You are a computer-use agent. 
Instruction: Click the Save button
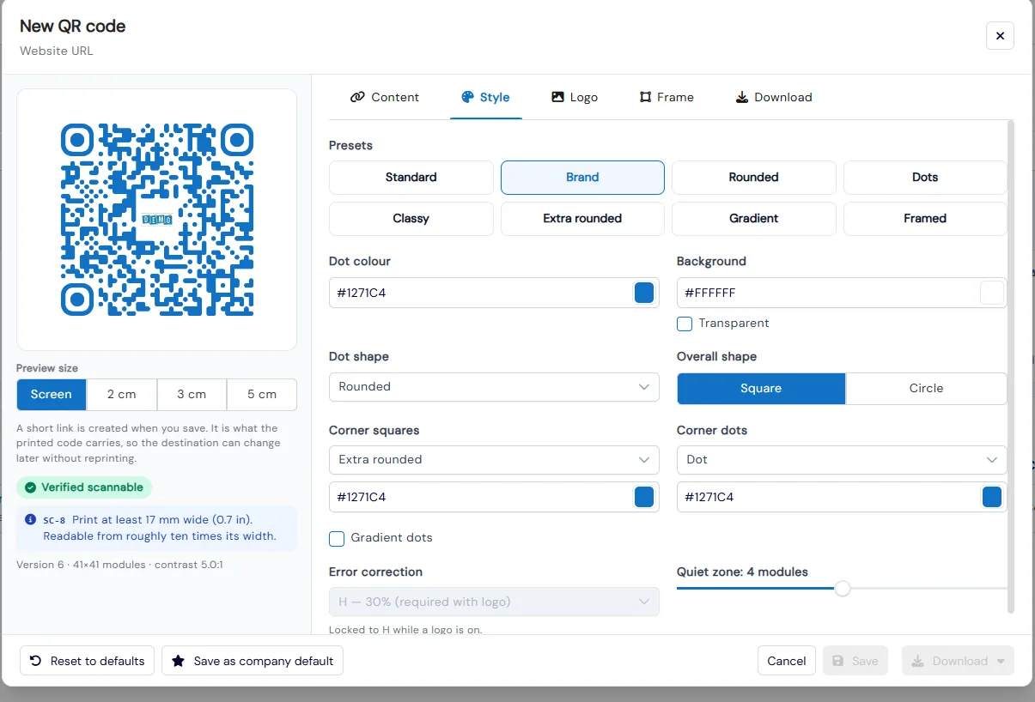[855, 661]
